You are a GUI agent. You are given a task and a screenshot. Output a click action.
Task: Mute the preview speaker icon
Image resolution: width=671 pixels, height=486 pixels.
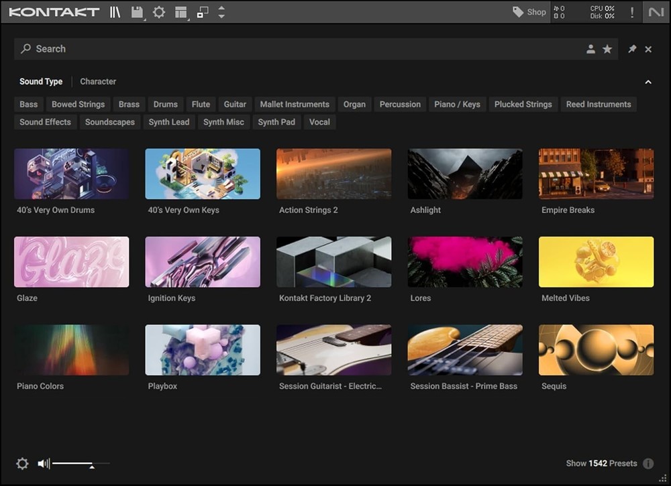pyautogui.click(x=44, y=463)
